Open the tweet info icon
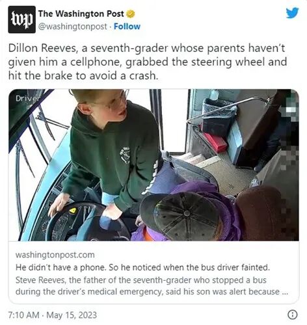Image resolution: width=307 pixels, height=325 pixels. pos(292,315)
